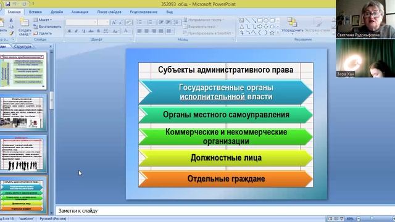Viewport: 395px width, 222px height.
Task: Click the bulleted list icon
Action: click(140, 22)
